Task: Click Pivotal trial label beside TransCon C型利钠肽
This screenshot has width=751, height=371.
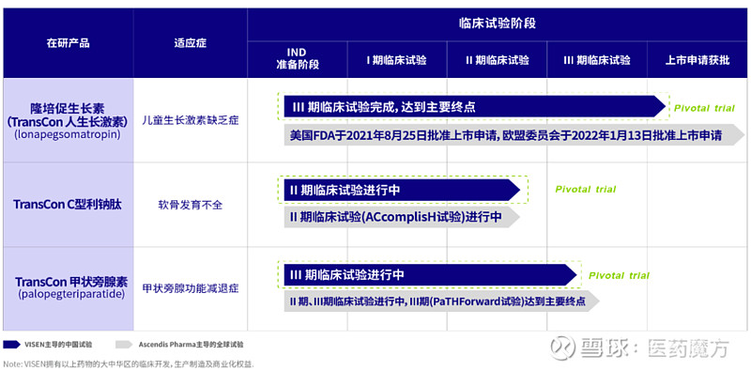Action: point(585,190)
